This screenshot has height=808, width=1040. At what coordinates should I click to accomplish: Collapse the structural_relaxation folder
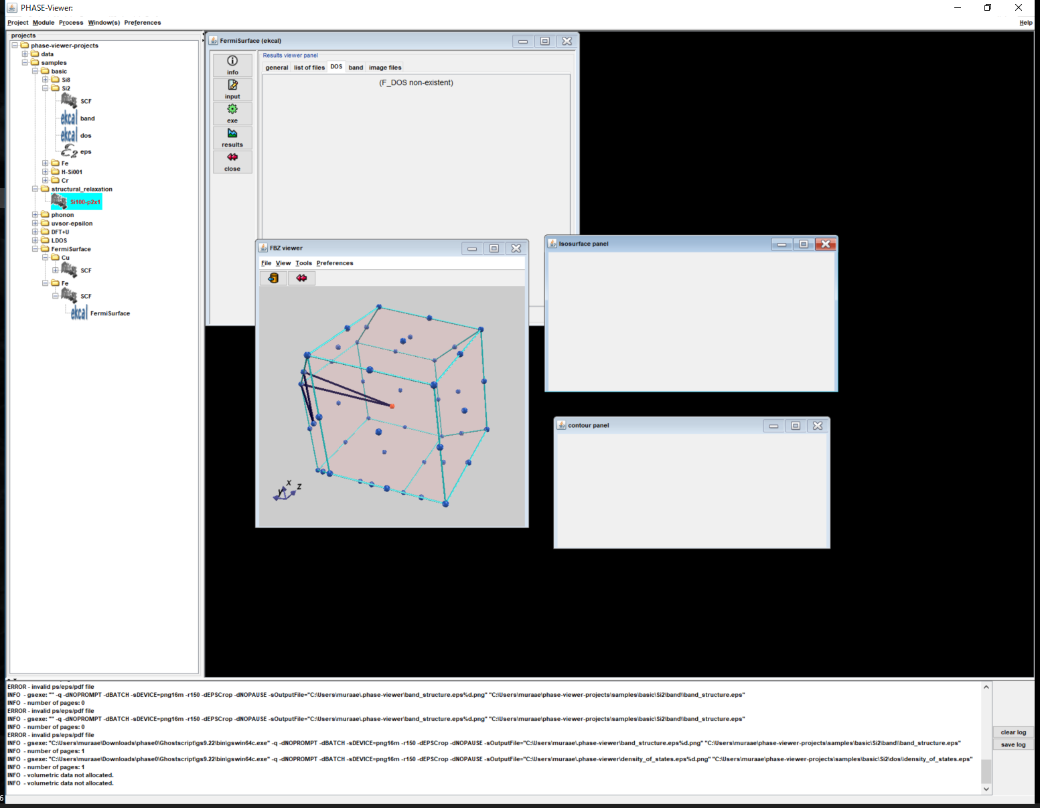(35, 189)
